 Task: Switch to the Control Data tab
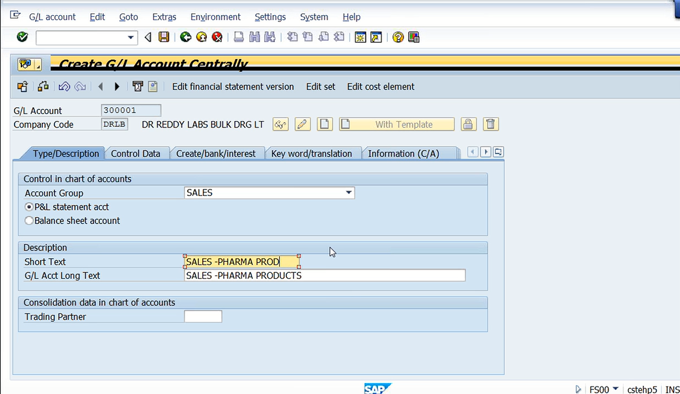coord(135,154)
